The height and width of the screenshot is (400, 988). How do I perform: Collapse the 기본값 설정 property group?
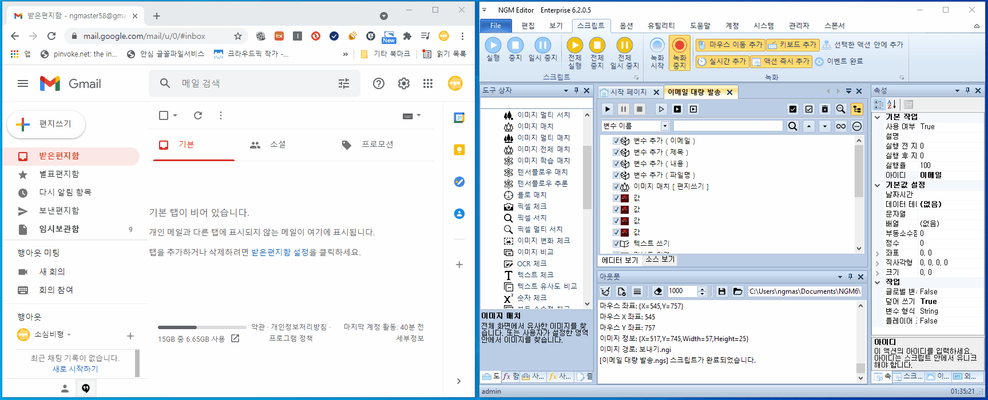click(878, 185)
